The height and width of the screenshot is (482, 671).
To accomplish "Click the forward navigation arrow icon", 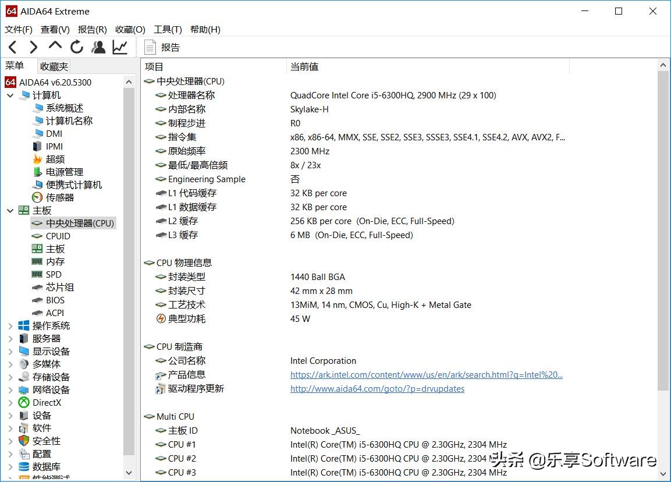I will (x=33, y=47).
